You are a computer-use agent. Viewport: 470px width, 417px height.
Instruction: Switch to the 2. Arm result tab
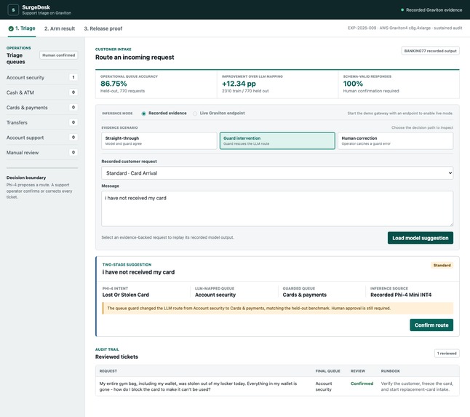60,28
